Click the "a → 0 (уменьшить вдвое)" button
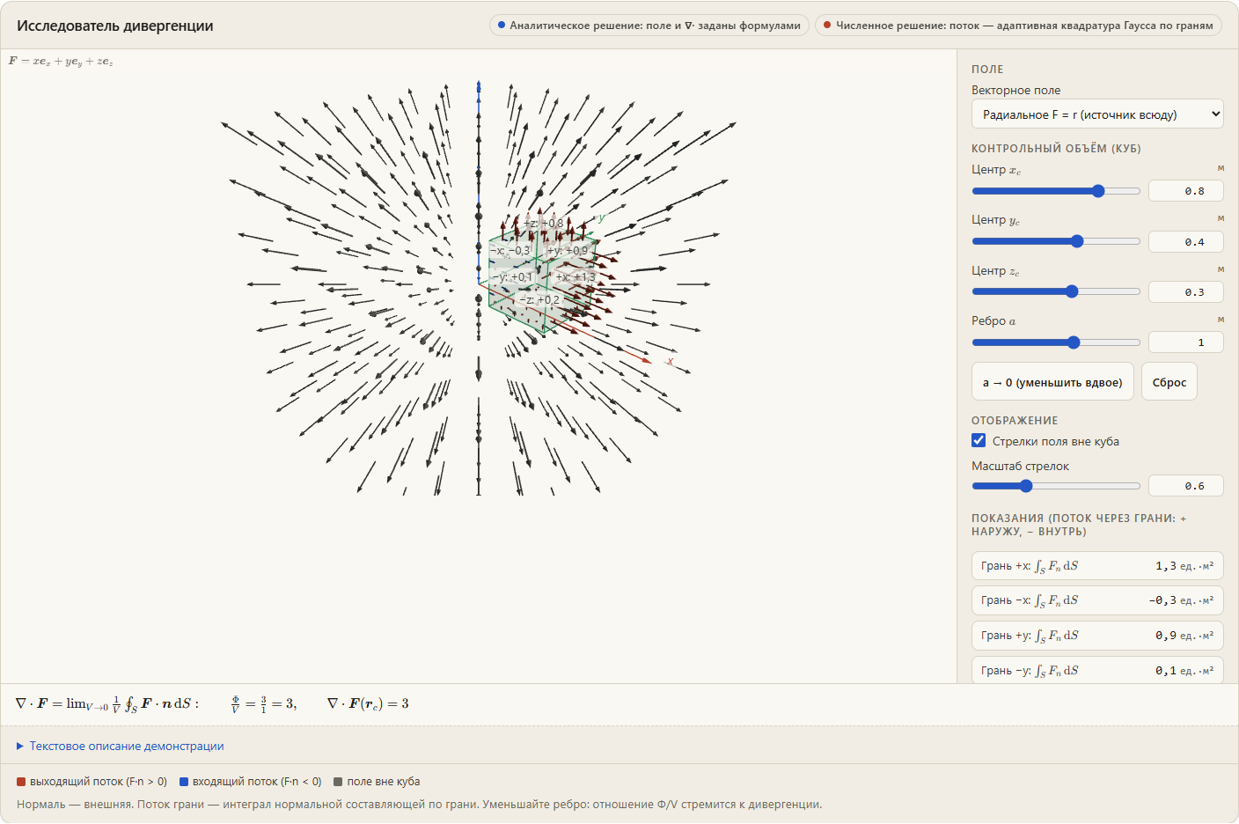The image size is (1239, 824). click(1052, 382)
